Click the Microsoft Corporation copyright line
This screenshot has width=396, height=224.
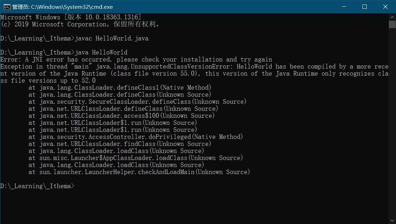click(80, 24)
